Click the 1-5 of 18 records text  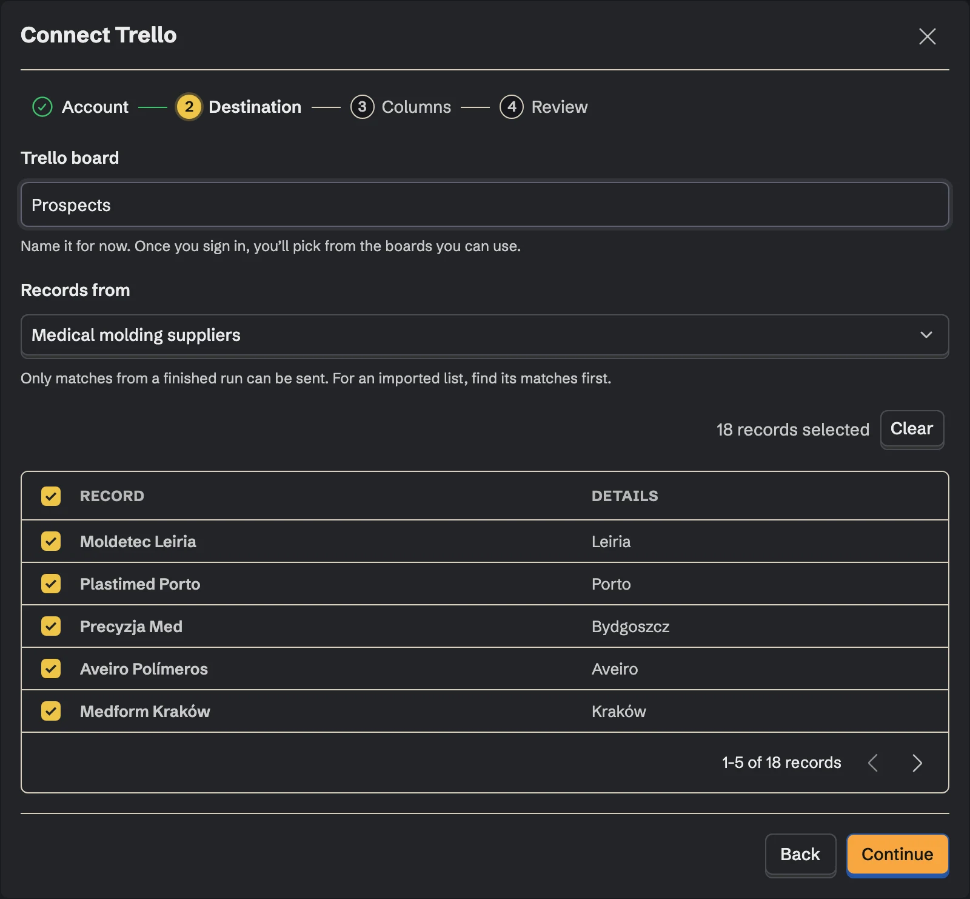coord(781,763)
